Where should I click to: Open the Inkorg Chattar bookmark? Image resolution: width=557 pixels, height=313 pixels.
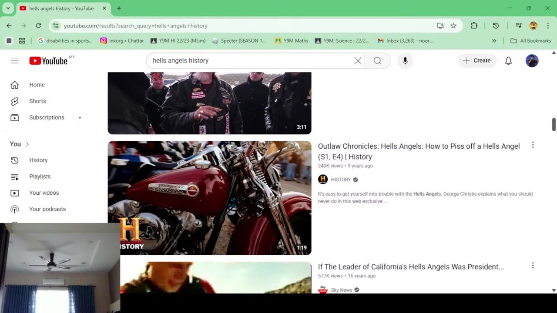[122, 41]
